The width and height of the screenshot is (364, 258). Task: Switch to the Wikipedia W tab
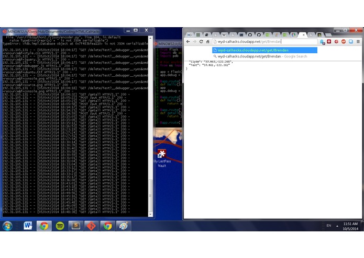(224, 34)
